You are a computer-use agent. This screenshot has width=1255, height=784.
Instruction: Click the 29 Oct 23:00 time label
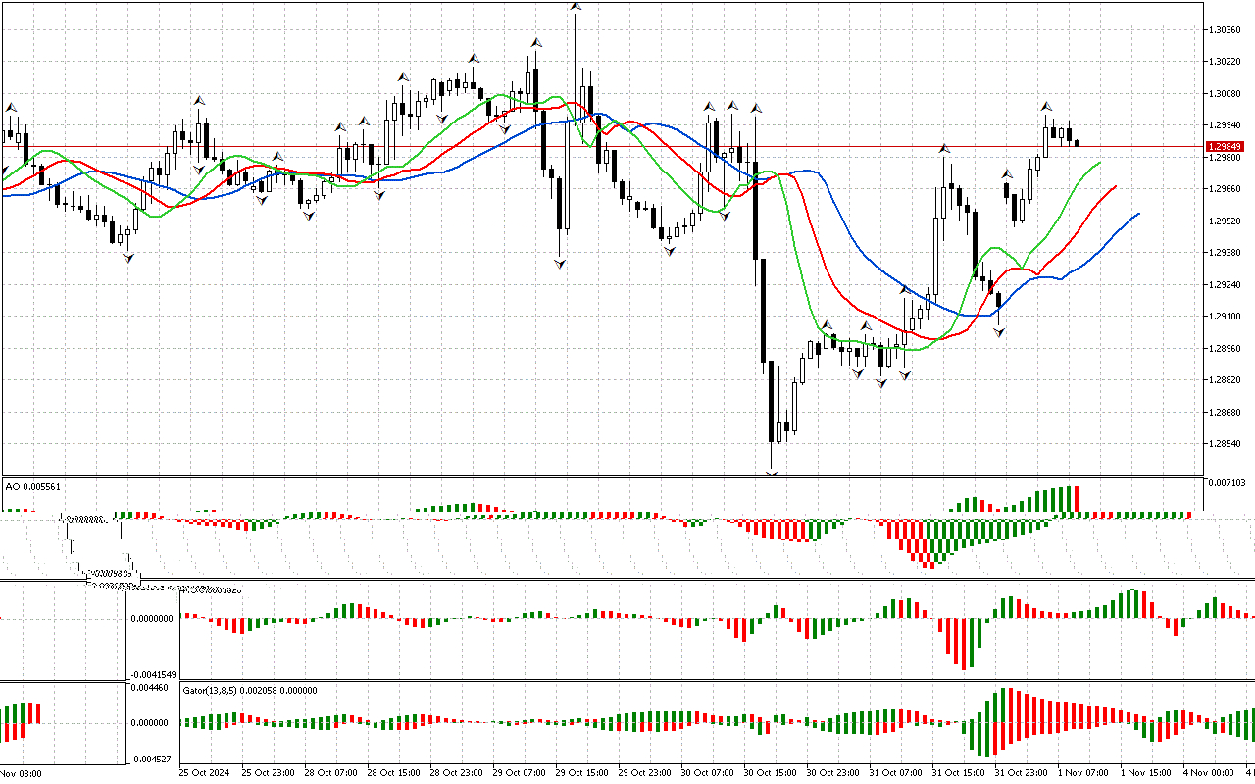click(x=645, y=773)
